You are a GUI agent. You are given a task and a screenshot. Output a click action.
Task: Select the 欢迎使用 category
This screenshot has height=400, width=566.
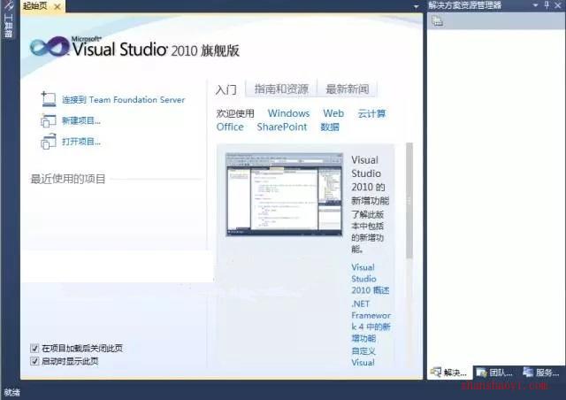pos(235,113)
